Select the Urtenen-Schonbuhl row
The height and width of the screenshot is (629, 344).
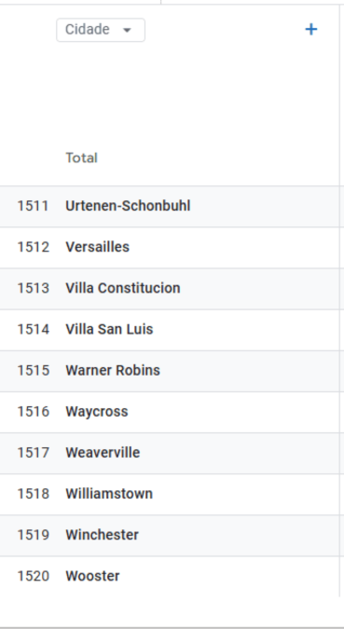tap(170, 206)
